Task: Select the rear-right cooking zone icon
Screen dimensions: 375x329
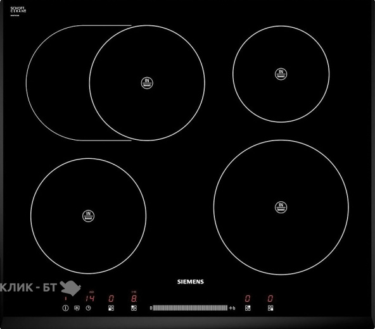Action: [x=248, y=308]
